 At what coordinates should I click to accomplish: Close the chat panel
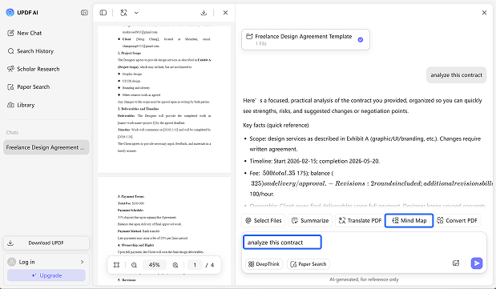(x=484, y=13)
